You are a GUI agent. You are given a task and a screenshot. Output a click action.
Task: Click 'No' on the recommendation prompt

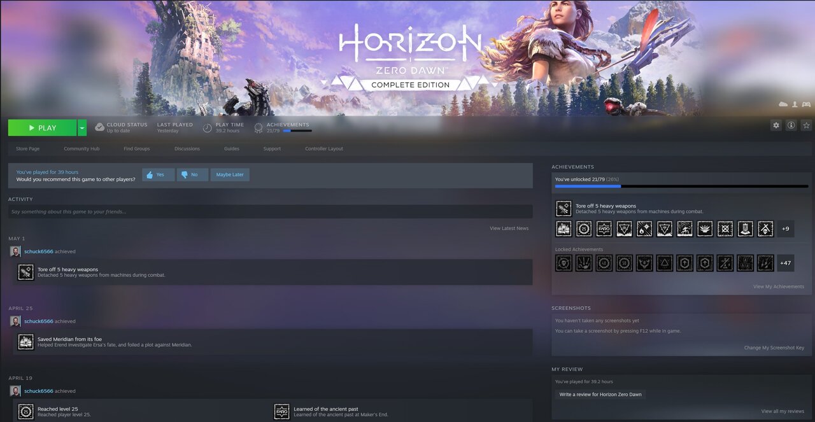coord(192,174)
